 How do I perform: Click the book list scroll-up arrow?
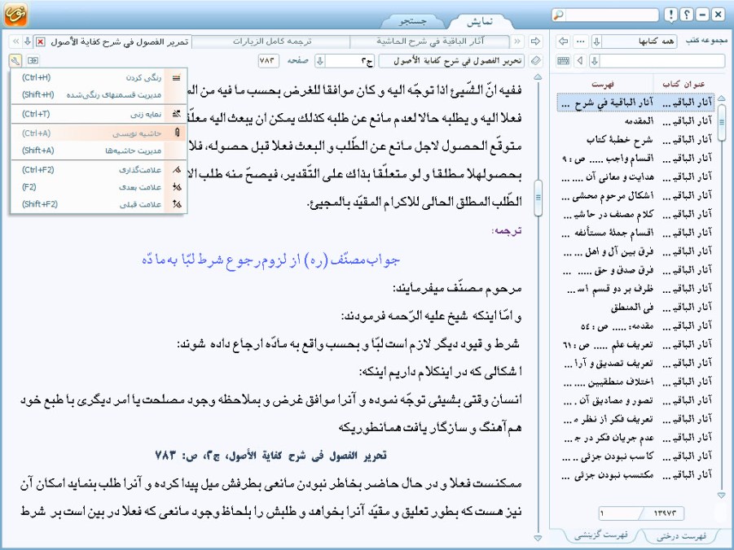721,98
